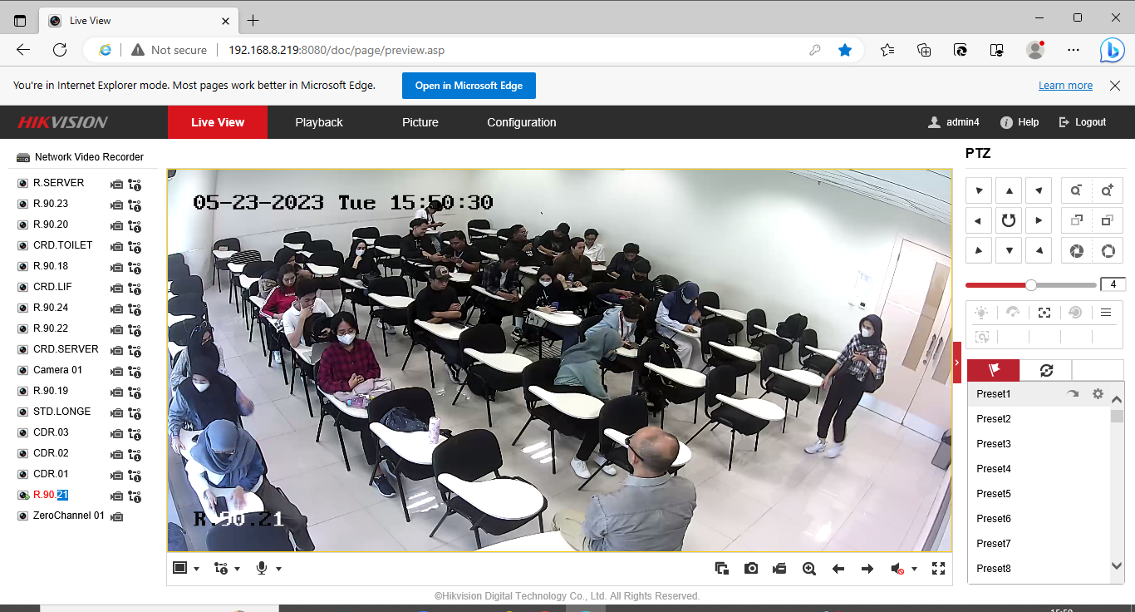
Task: Toggle lens initialization icon in PTZ panel
Action: click(x=1075, y=313)
